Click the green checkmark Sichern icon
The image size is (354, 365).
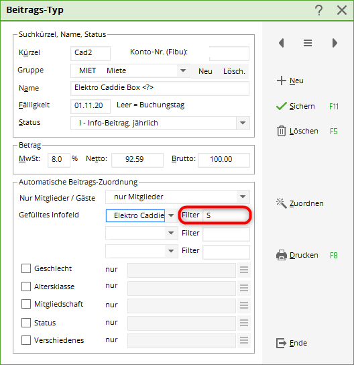tap(282, 106)
